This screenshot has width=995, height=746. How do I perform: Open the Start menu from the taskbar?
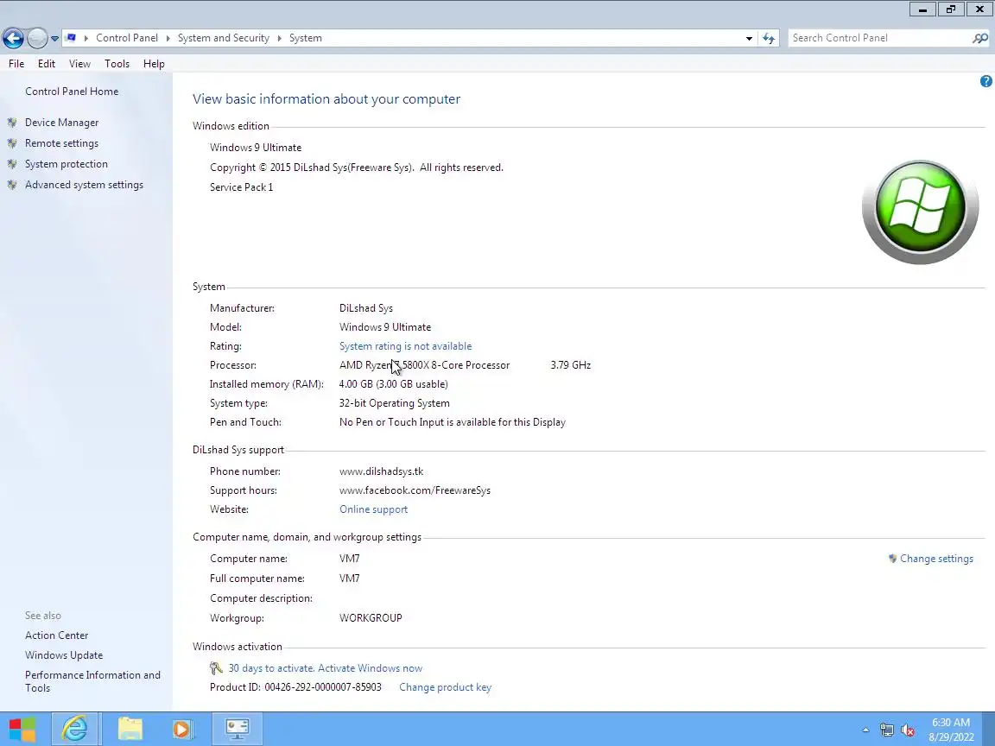click(22, 729)
